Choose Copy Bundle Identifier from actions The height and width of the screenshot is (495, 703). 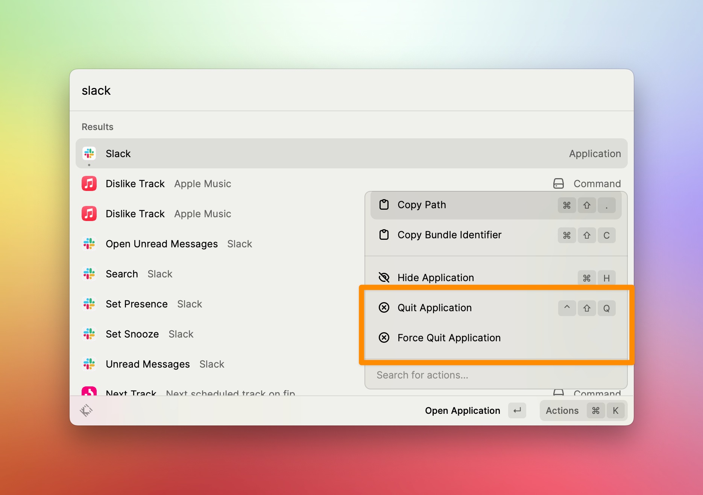(x=496, y=235)
